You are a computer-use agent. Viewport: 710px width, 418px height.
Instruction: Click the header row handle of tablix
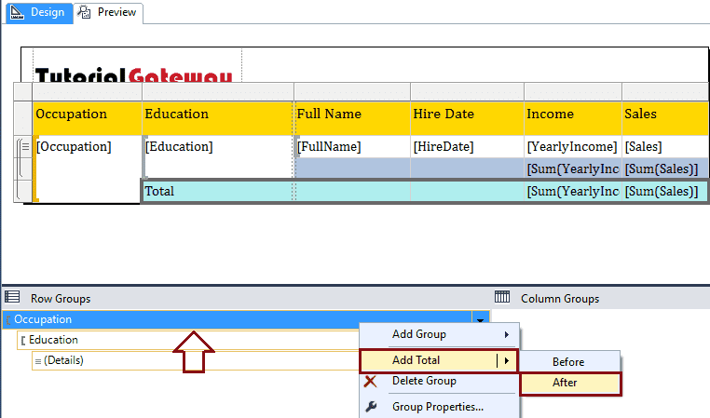click(22, 118)
